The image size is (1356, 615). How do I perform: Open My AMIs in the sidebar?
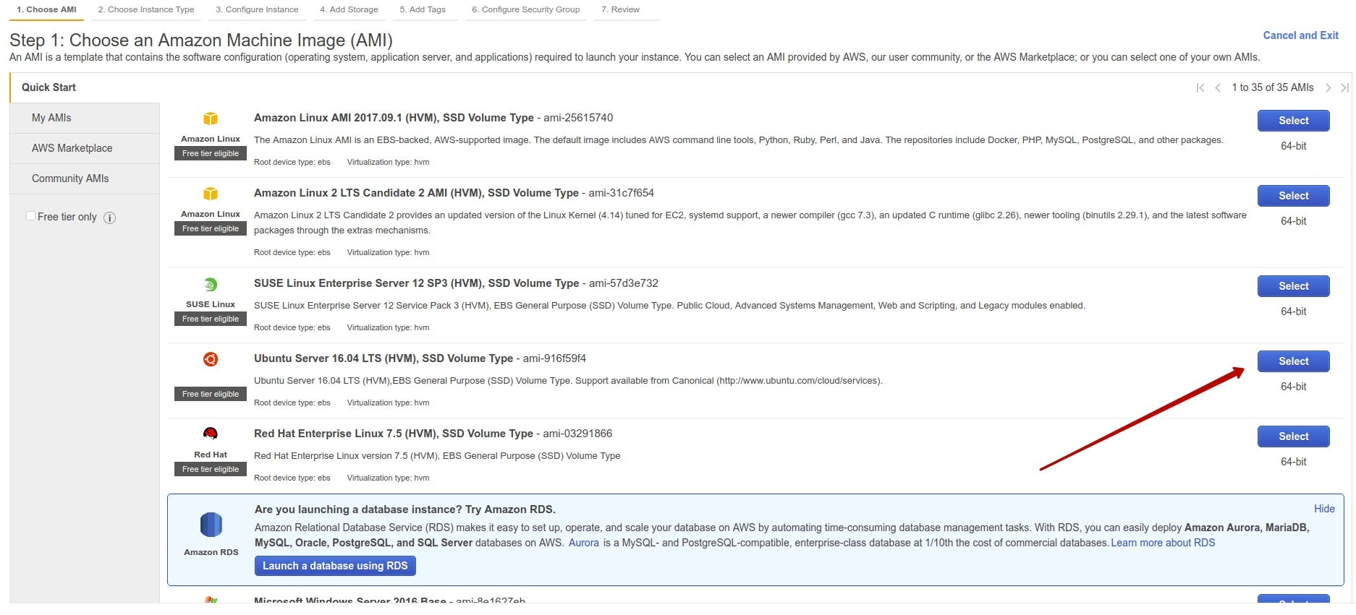(x=85, y=118)
